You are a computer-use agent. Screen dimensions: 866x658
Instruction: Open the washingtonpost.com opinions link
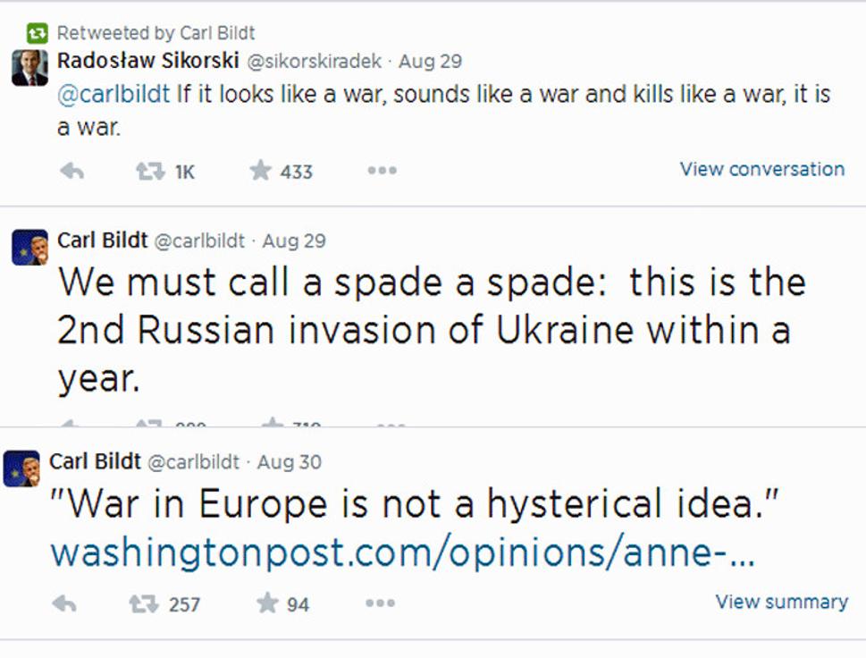coord(403,553)
